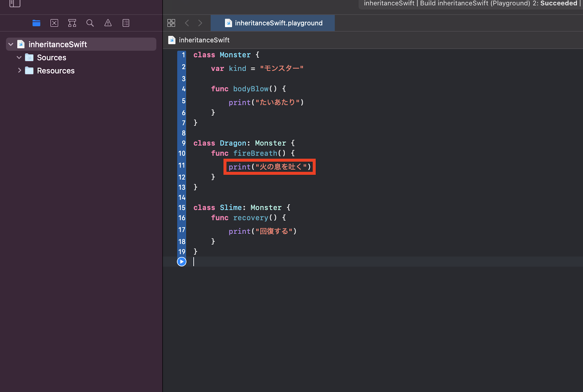Click the "func bodyBlow()" line
The height and width of the screenshot is (392, 583).
249,89
